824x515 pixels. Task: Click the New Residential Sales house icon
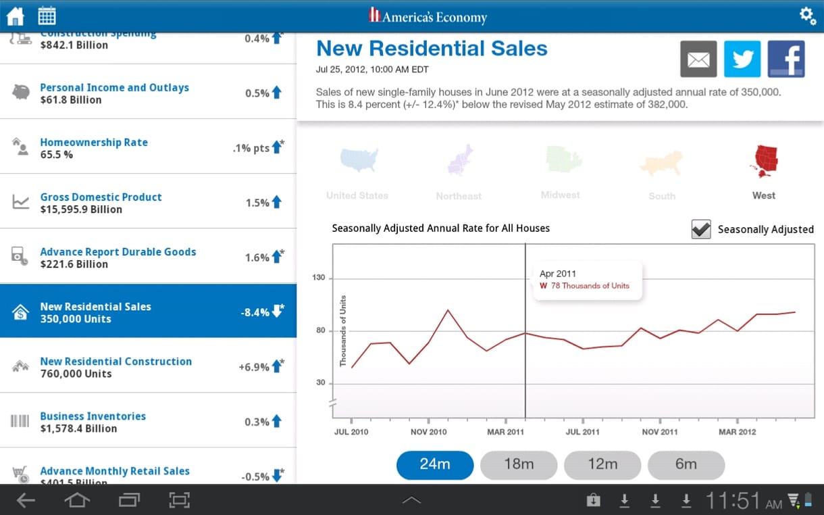coord(21,312)
